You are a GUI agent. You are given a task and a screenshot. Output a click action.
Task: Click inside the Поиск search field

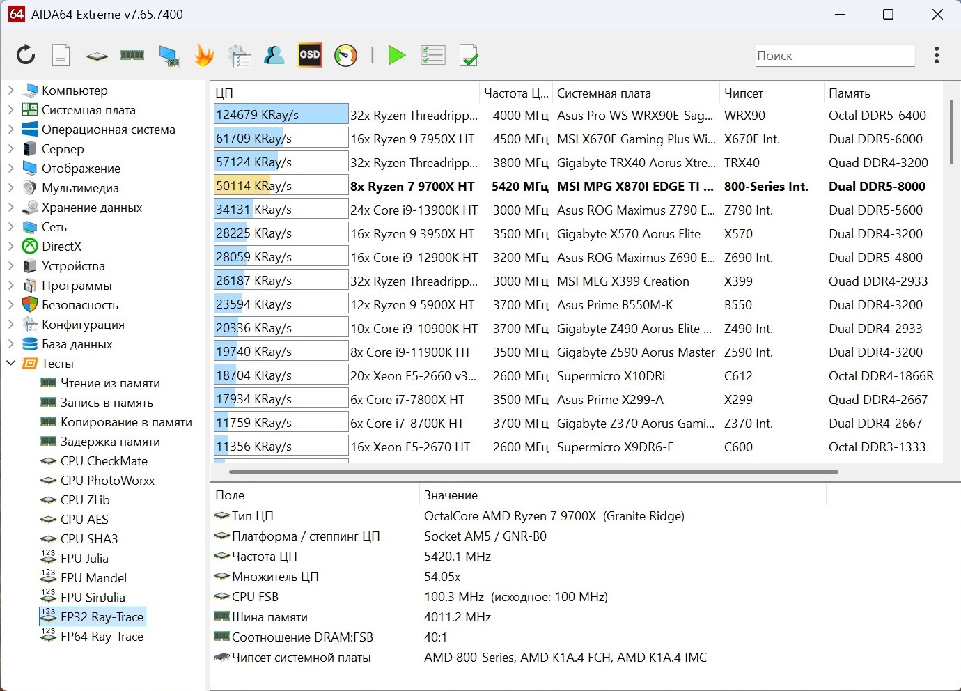pyautogui.click(x=834, y=56)
